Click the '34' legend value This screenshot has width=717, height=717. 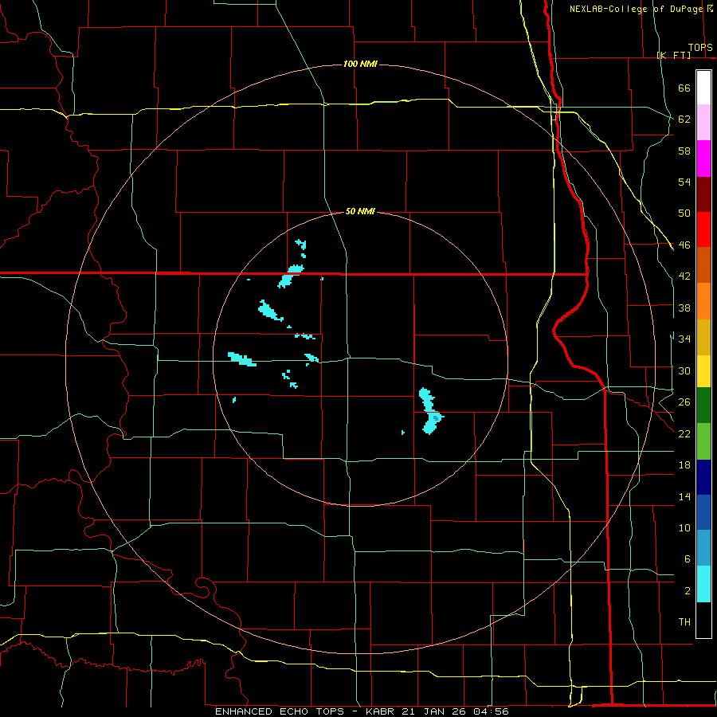tap(684, 339)
